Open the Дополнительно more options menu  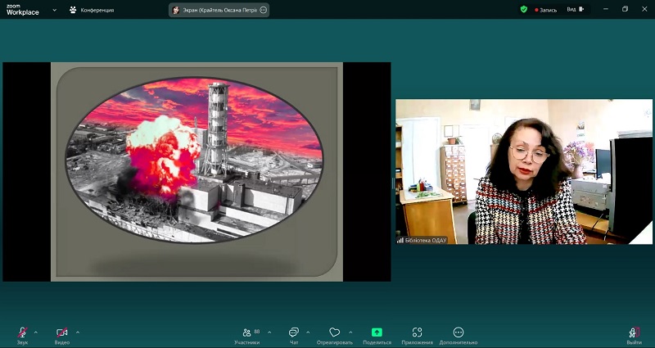(x=458, y=333)
